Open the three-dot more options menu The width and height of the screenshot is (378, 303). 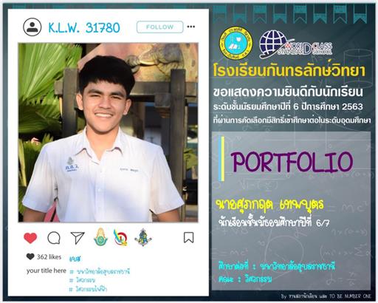pos(191,27)
